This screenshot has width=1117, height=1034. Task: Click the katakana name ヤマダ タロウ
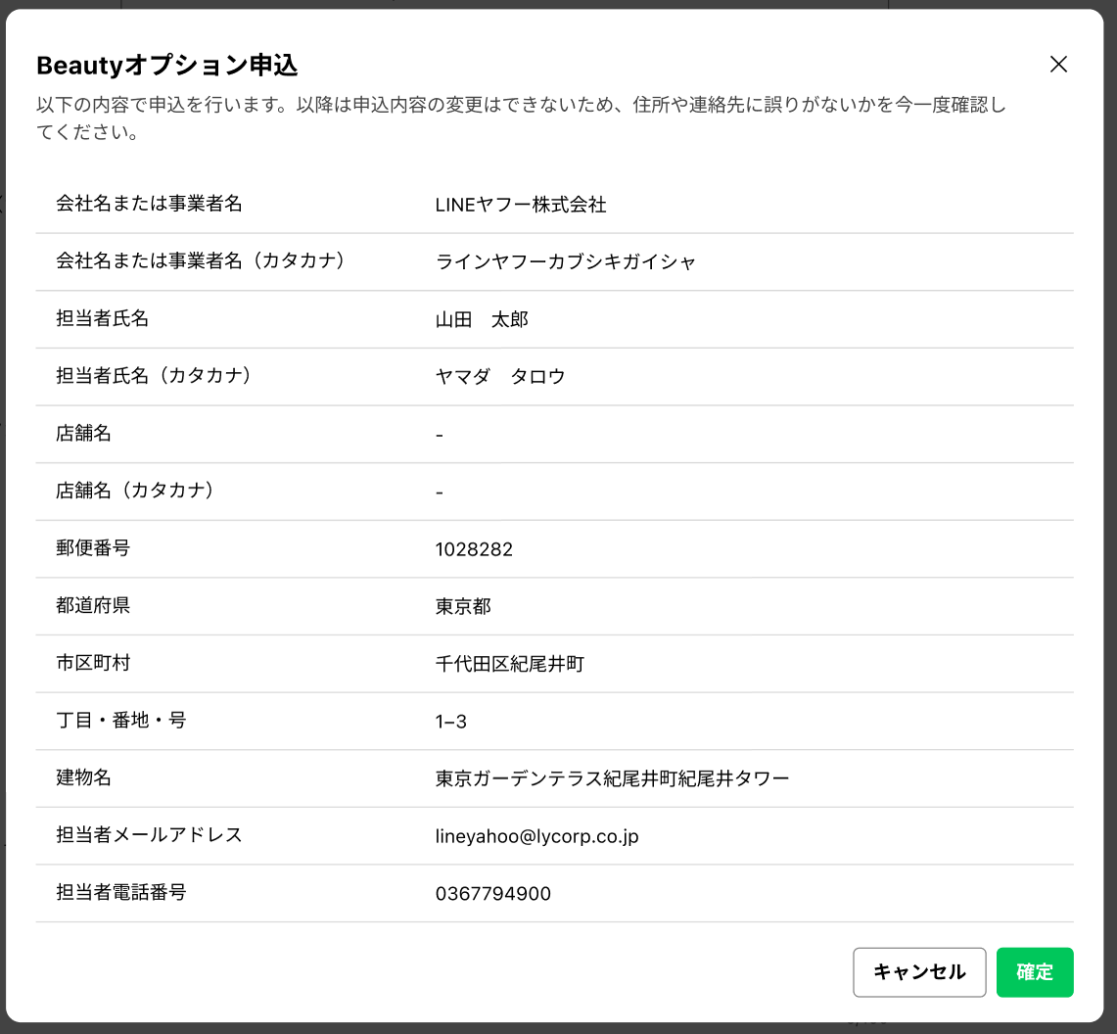coord(500,376)
